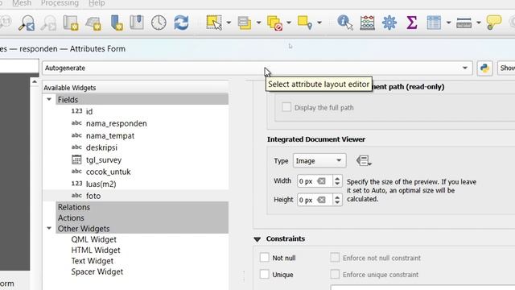Click the Refresh map icon
515x290 pixels.
pyautogui.click(x=181, y=23)
